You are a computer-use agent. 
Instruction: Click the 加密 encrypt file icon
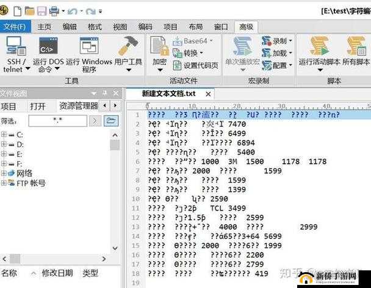159,46
